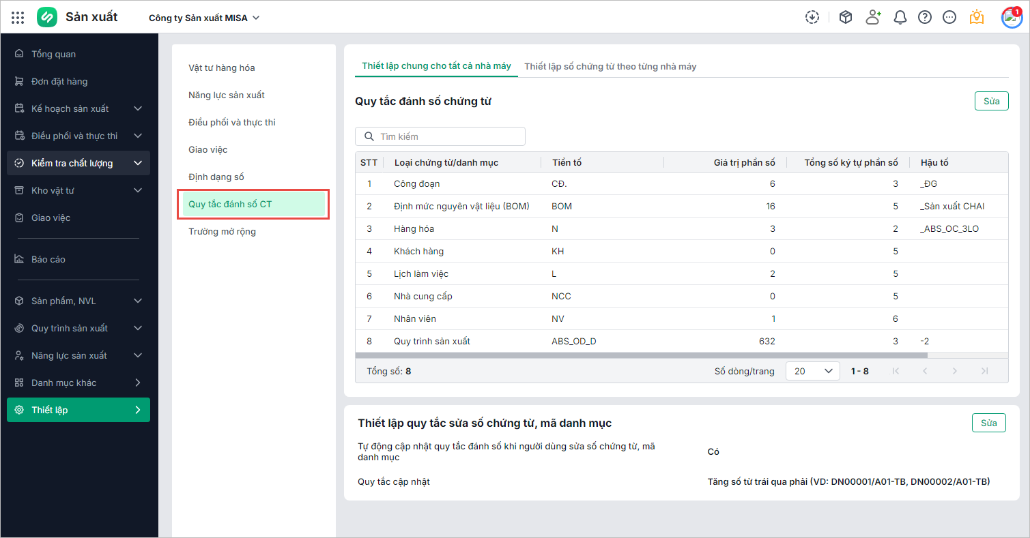Click the download icon in header
This screenshot has width=1030, height=538.
click(x=812, y=18)
